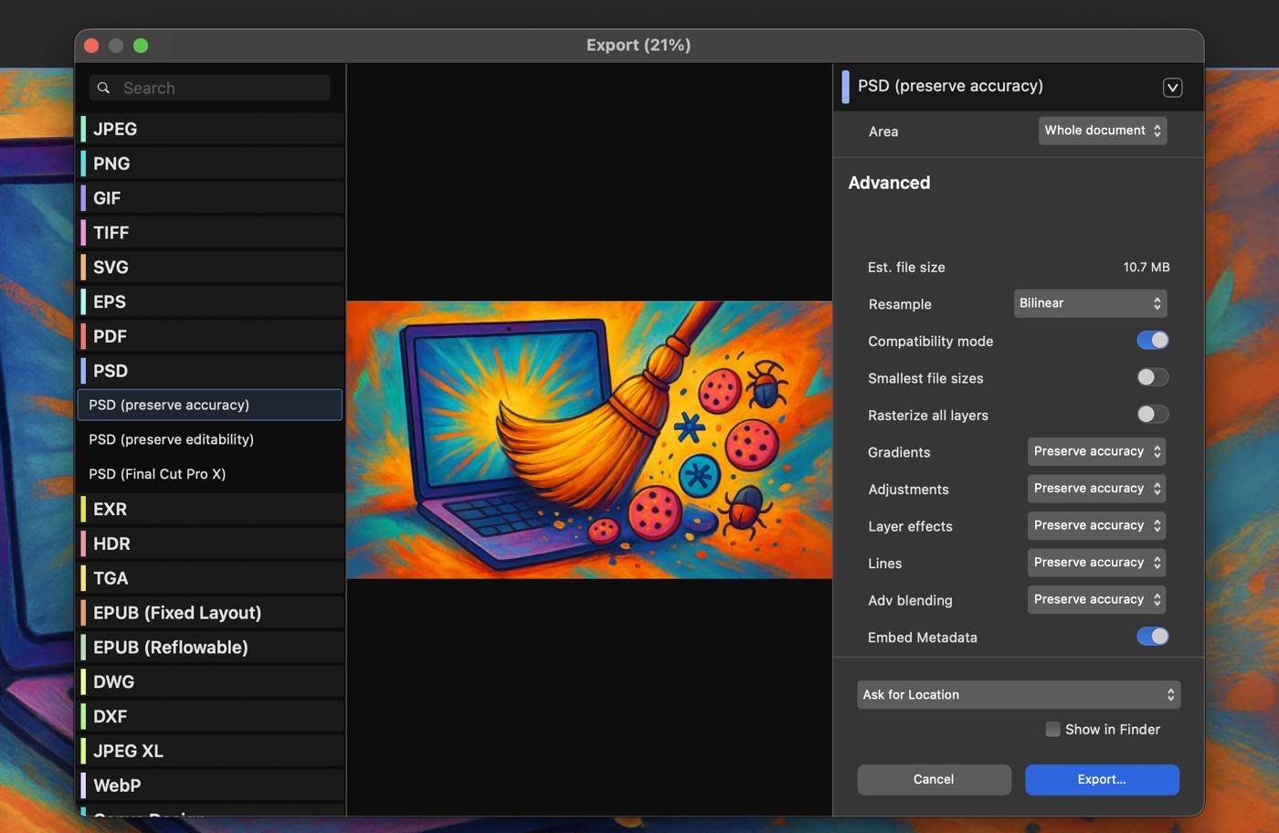Select the TGA format
The image size is (1279, 833).
[211, 578]
